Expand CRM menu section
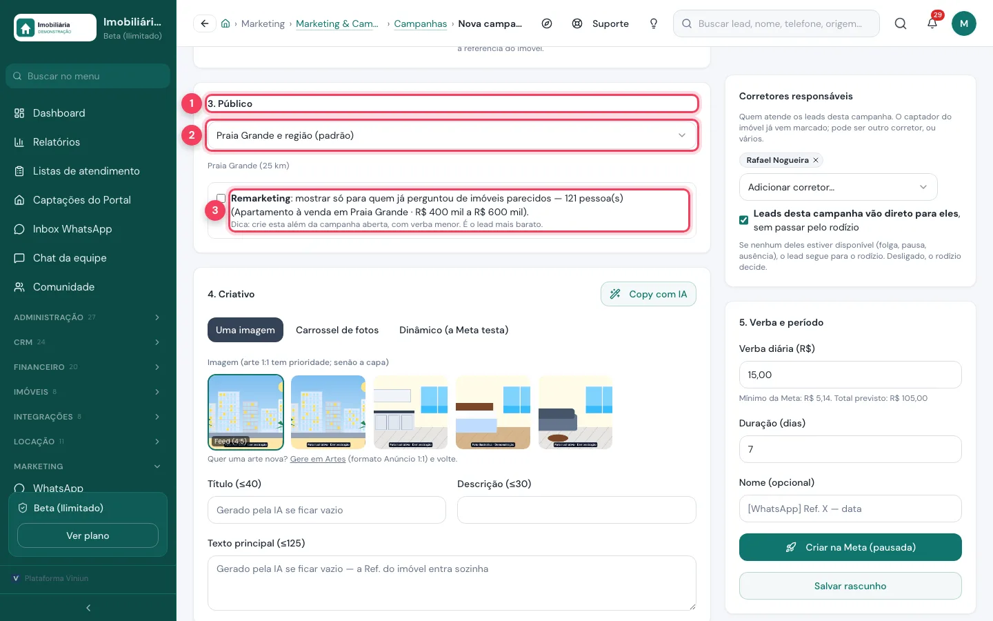The width and height of the screenshot is (993, 621). (x=88, y=342)
